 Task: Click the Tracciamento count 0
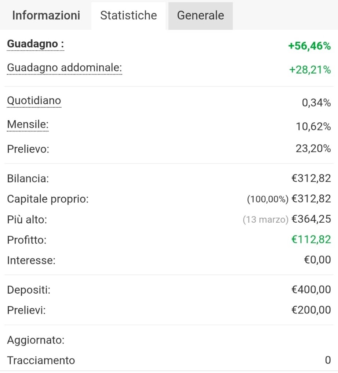(x=328, y=360)
